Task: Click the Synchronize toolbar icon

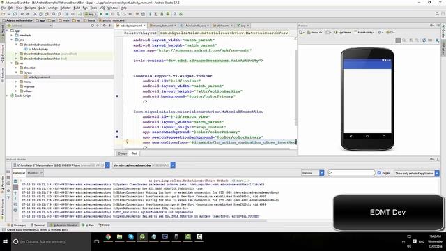Action: [15, 14]
